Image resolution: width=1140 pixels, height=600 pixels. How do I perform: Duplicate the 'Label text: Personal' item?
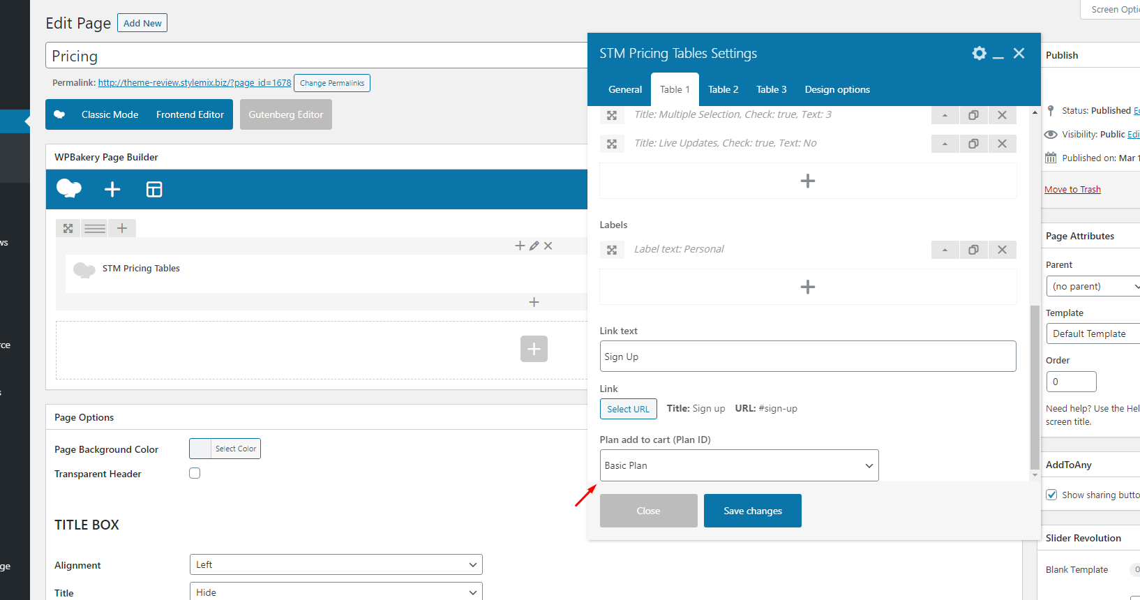pos(973,250)
